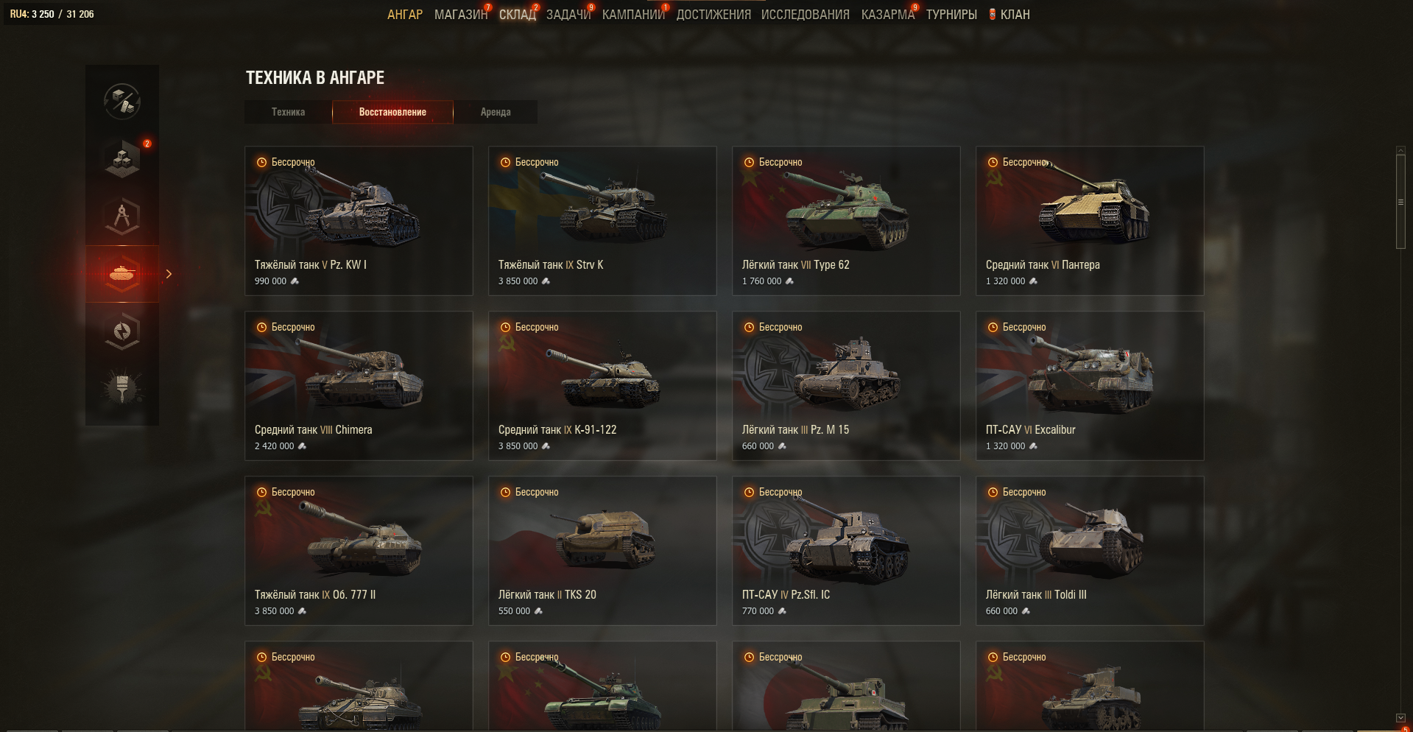Viewport: 1413px width, 732px height.
Task: Go to the КАЗАРМА section
Action: [x=887, y=15]
